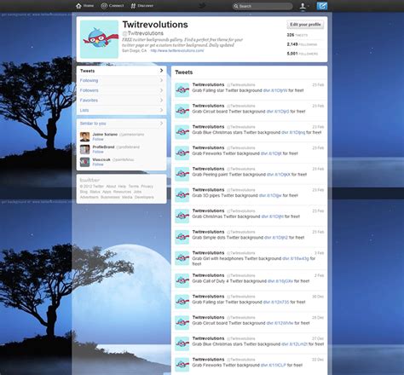Open the Followers row chevron
Image resolution: width=404 pixels, height=375 pixels.
tap(161, 90)
